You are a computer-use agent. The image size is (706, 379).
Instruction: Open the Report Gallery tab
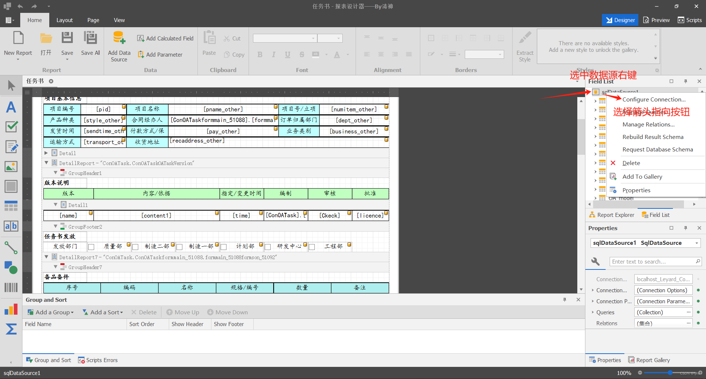click(649, 360)
